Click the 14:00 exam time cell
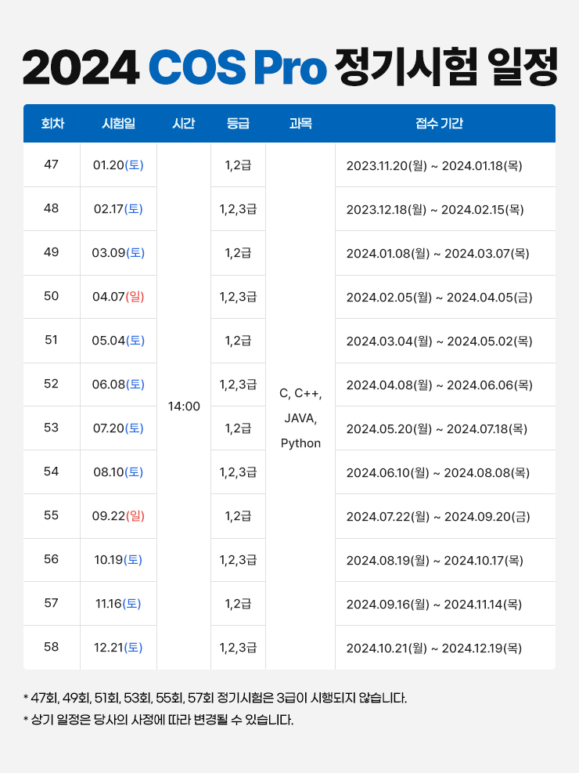Image resolution: width=579 pixels, height=773 pixels. (184, 406)
